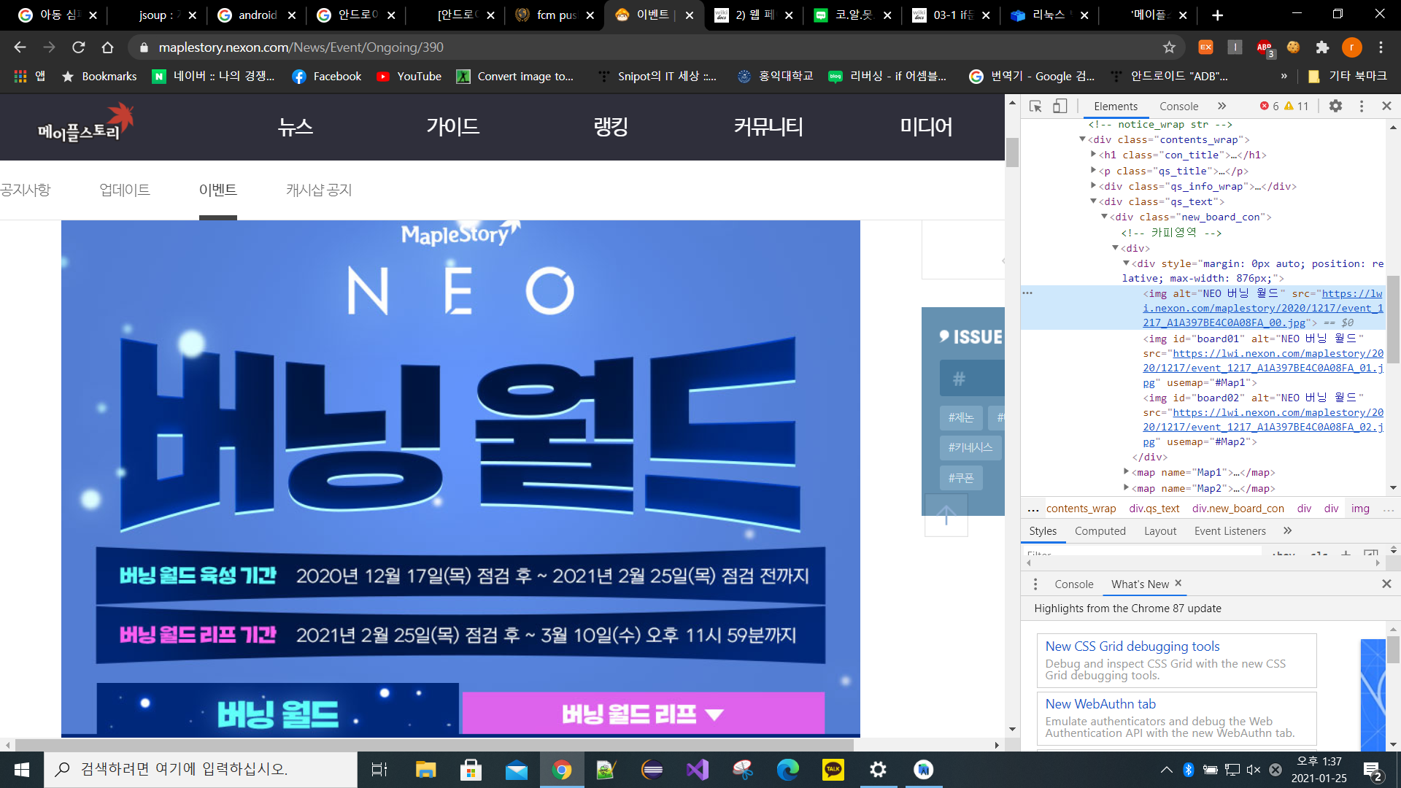Close the What's New drawer tab
The height and width of the screenshot is (788, 1401).
(x=1178, y=583)
